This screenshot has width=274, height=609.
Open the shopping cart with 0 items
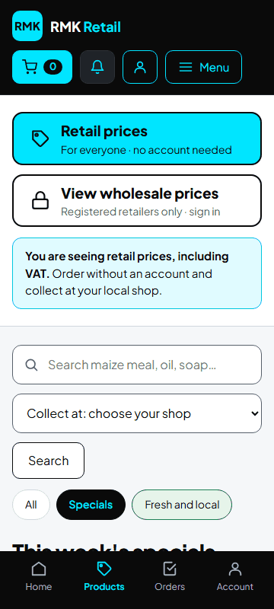click(43, 67)
